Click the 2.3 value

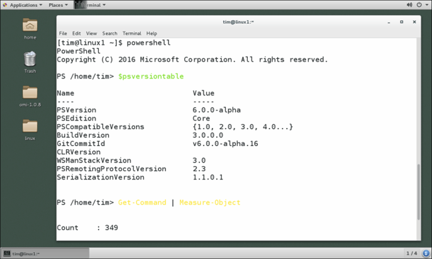pos(199,169)
